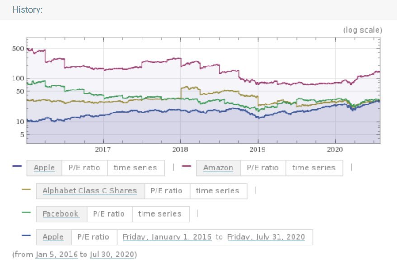Viewport: 397px width, 264px height.
Task: Click the green Facebook line color swatch
Action: 26,212
